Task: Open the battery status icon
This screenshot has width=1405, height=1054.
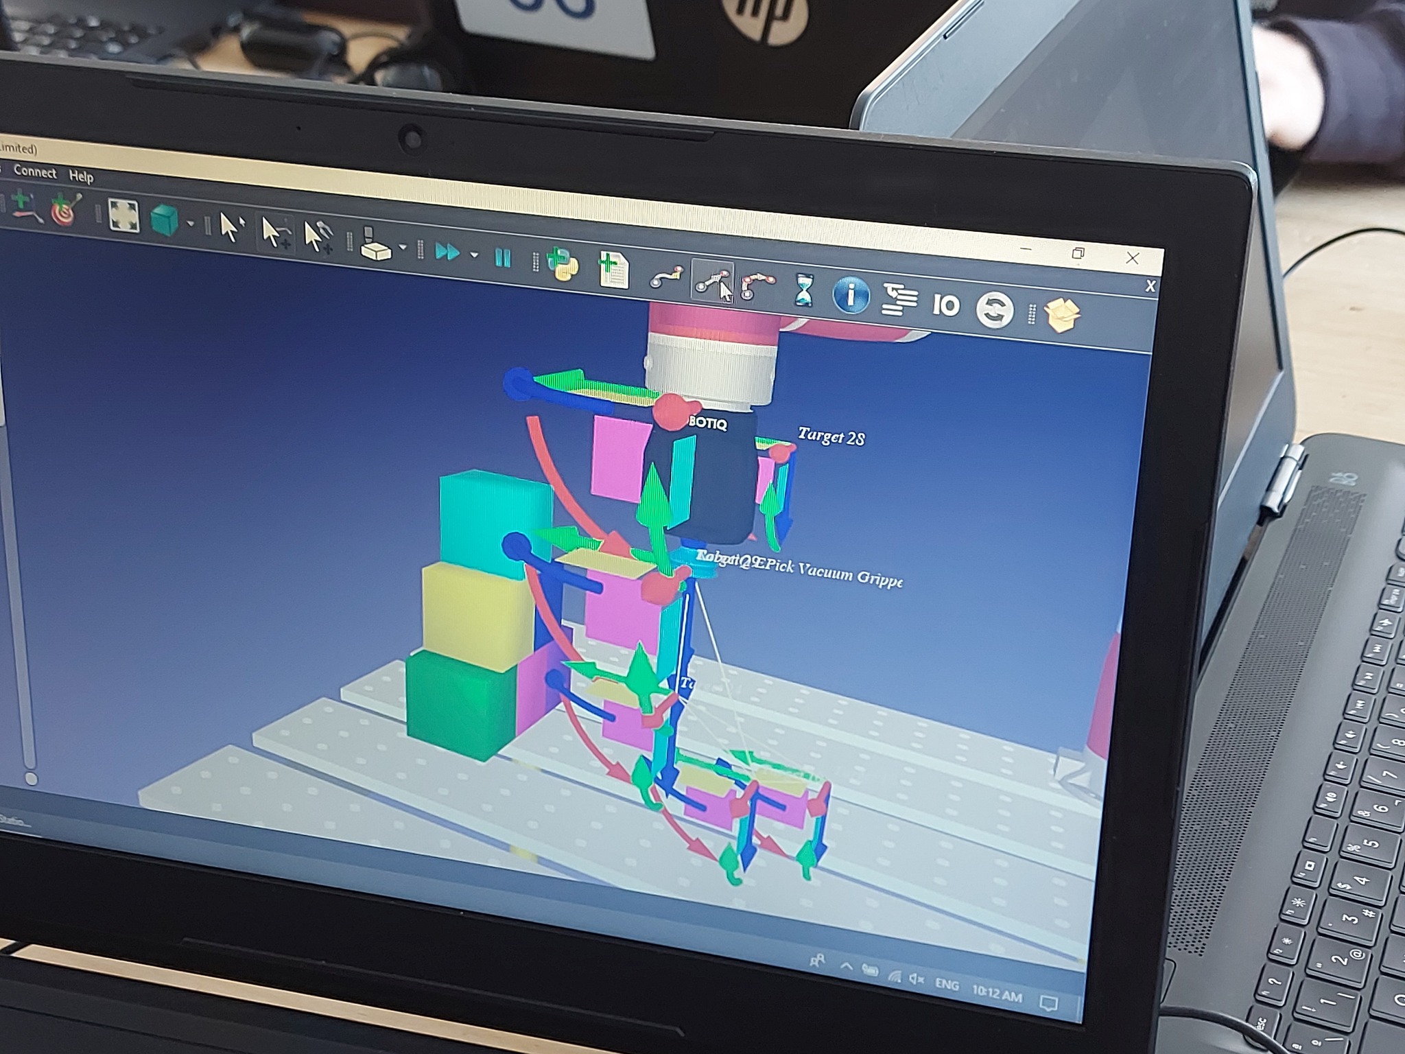Action: point(870,970)
